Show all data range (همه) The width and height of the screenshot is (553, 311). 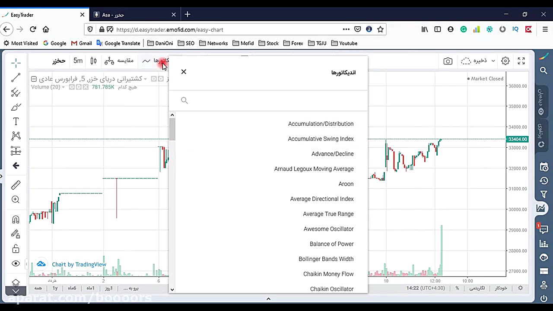click(x=38, y=288)
